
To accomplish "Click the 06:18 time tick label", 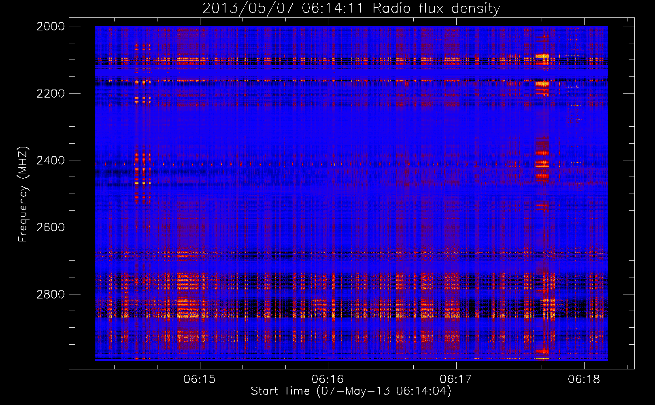I will coord(584,379).
